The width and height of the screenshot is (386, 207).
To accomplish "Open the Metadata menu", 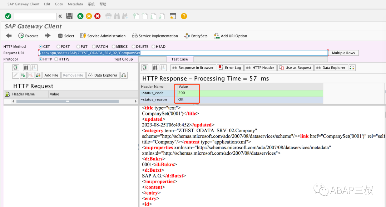I will pos(75,4).
